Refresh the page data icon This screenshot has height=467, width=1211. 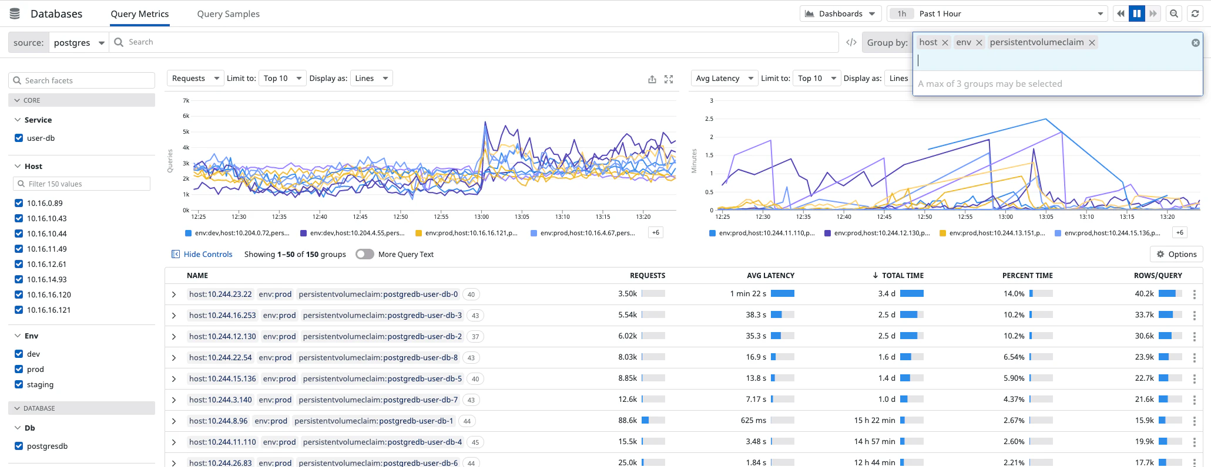(x=1195, y=13)
